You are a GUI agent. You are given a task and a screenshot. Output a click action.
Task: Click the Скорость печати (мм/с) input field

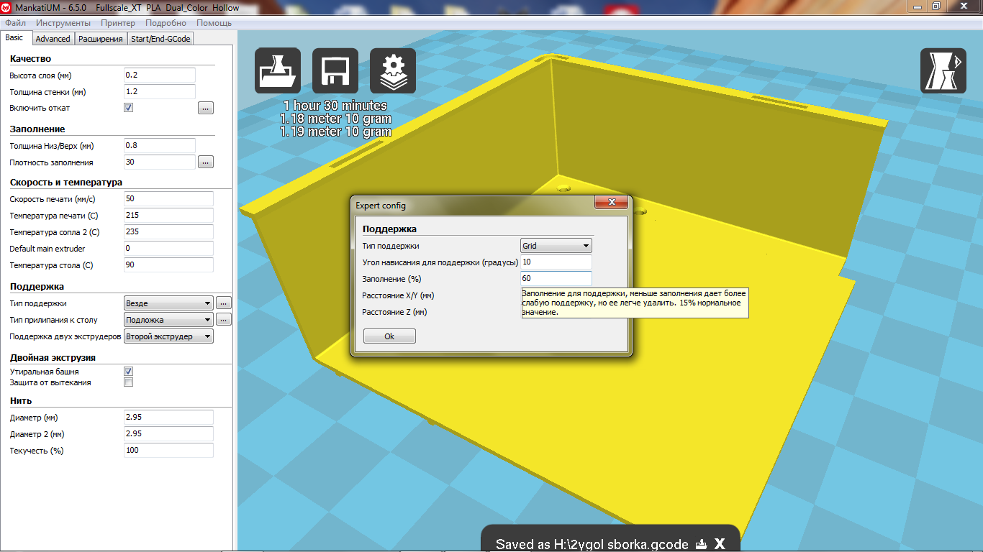pyautogui.click(x=169, y=199)
